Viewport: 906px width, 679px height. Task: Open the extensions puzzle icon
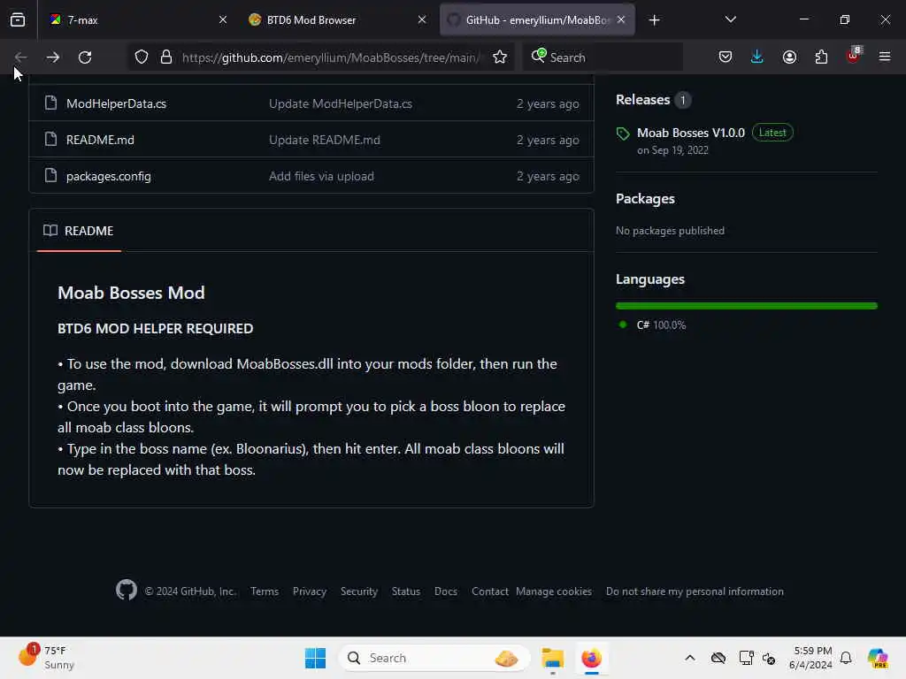(821, 57)
